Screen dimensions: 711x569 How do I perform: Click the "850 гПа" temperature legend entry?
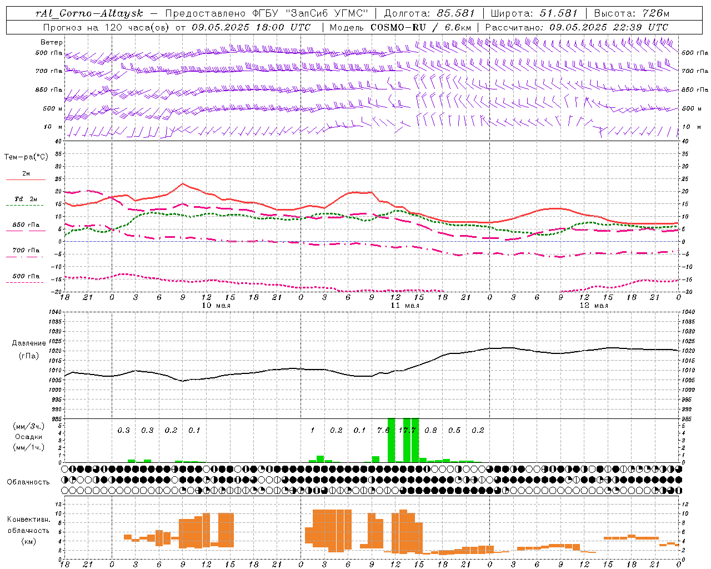click(x=26, y=225)
